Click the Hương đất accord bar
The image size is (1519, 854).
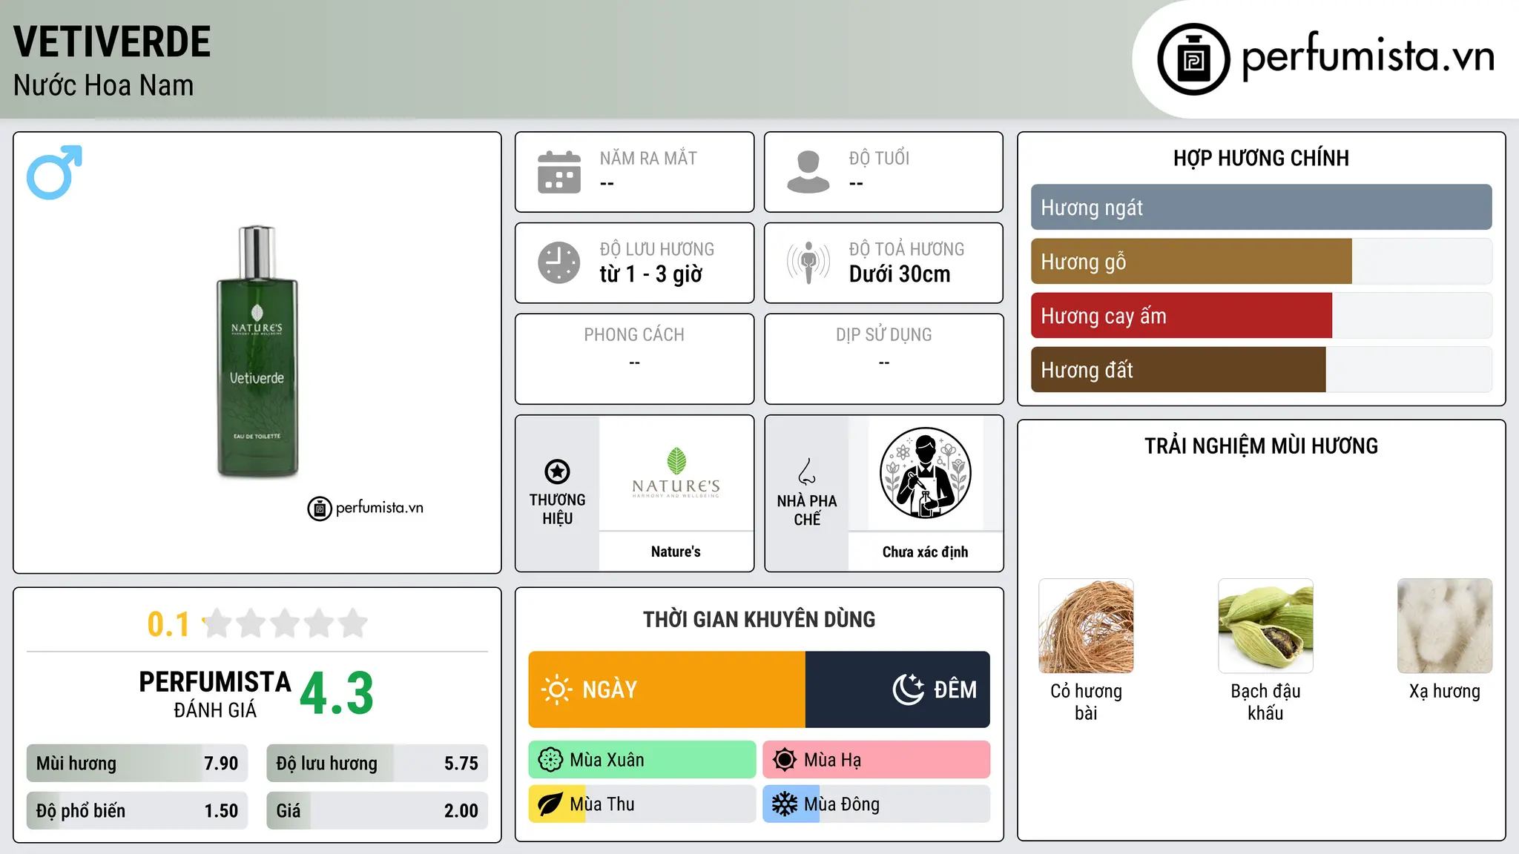point(1261,370)
